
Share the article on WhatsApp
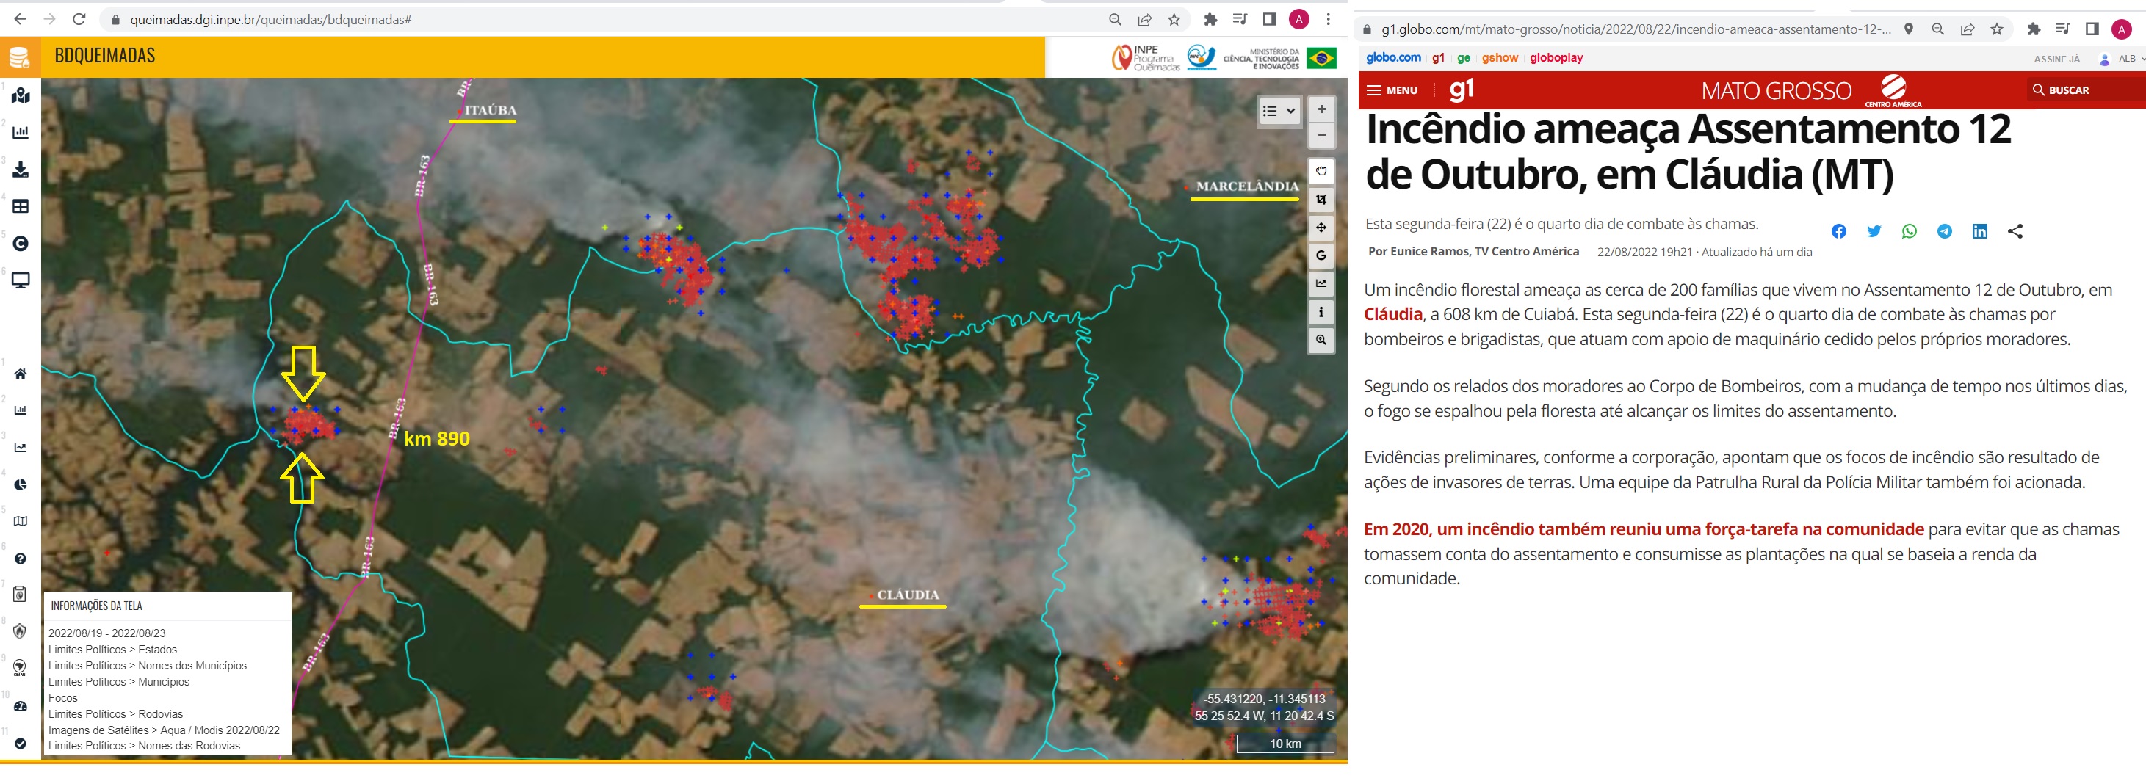(1909, 231)
